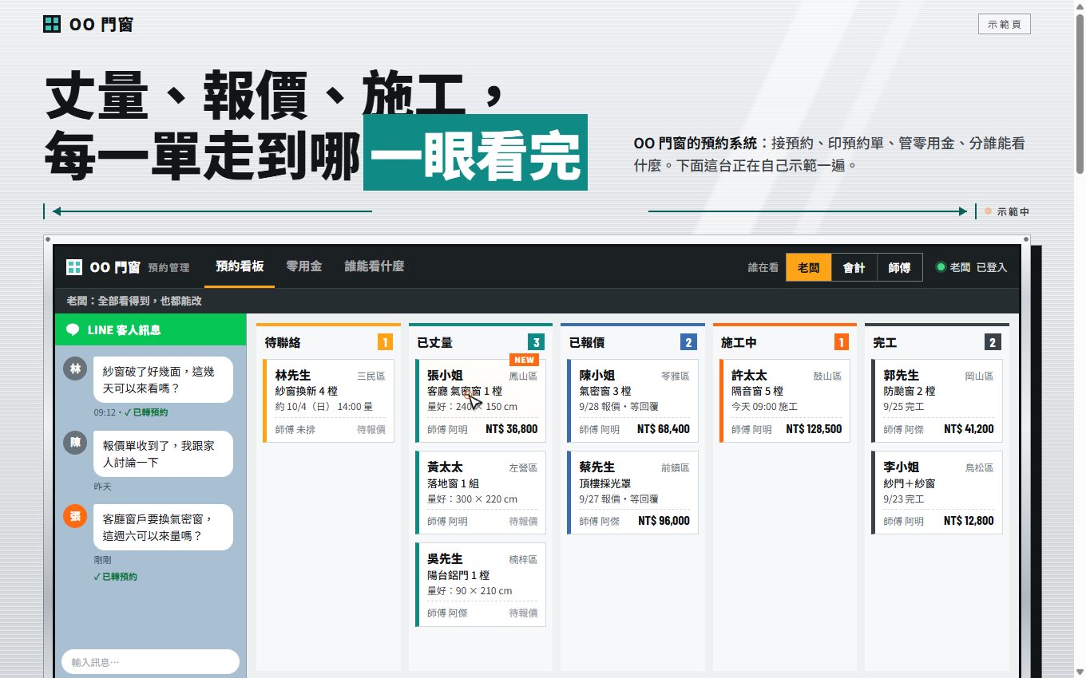Click the 陳 avatar in the chat list
This screenshot has height=678, width=1086.
click(x=75, y=443)
